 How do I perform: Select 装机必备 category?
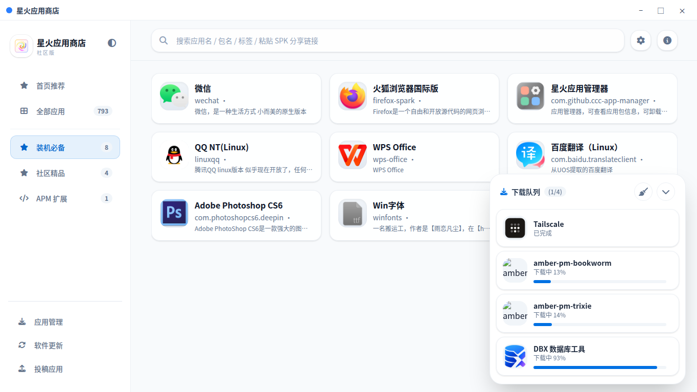(65, 147)
